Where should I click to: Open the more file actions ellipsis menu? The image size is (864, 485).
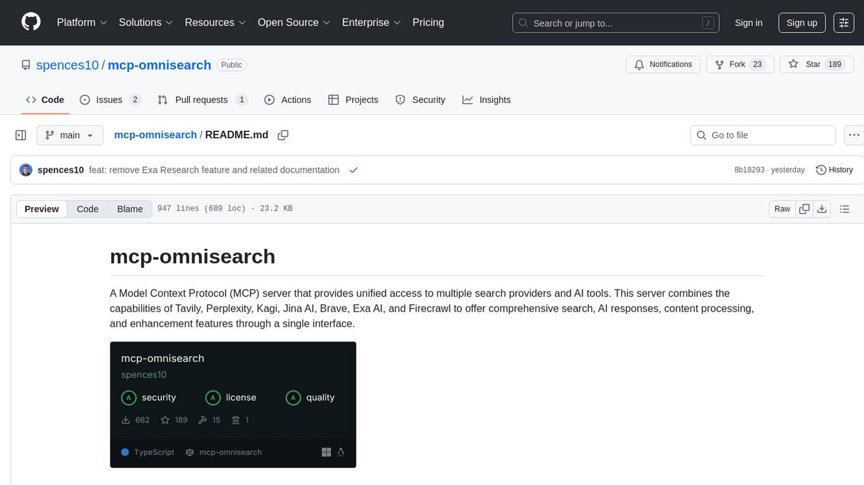(x=854, y=135)
